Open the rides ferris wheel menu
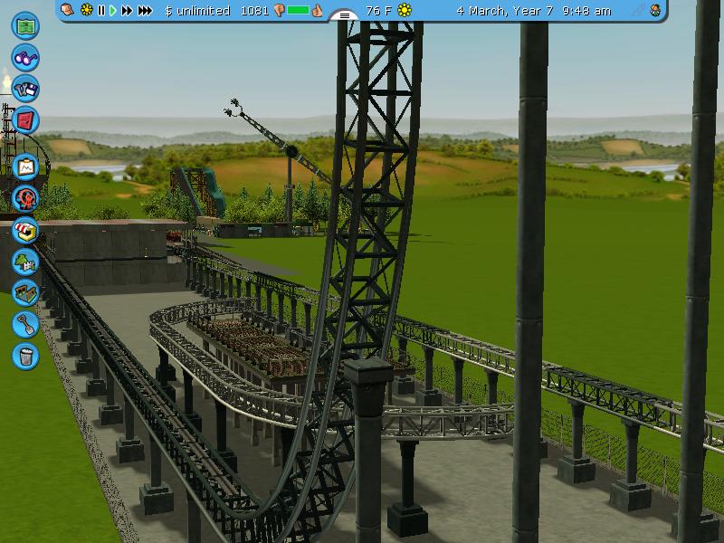Viewport: 724px width, 543px height. tap(25, 199)
